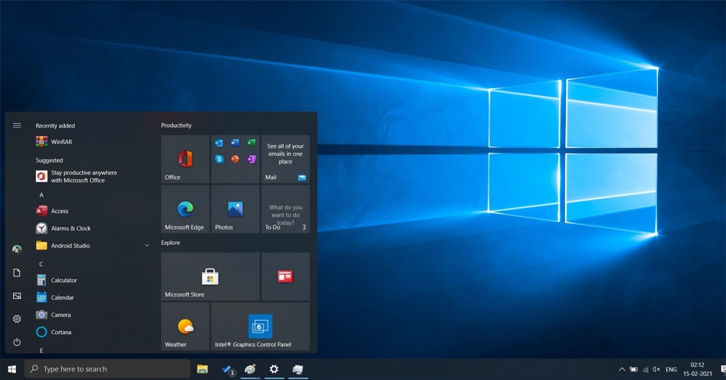Launch the Weather tile
The image size is (726, 380).
(185, 326)
